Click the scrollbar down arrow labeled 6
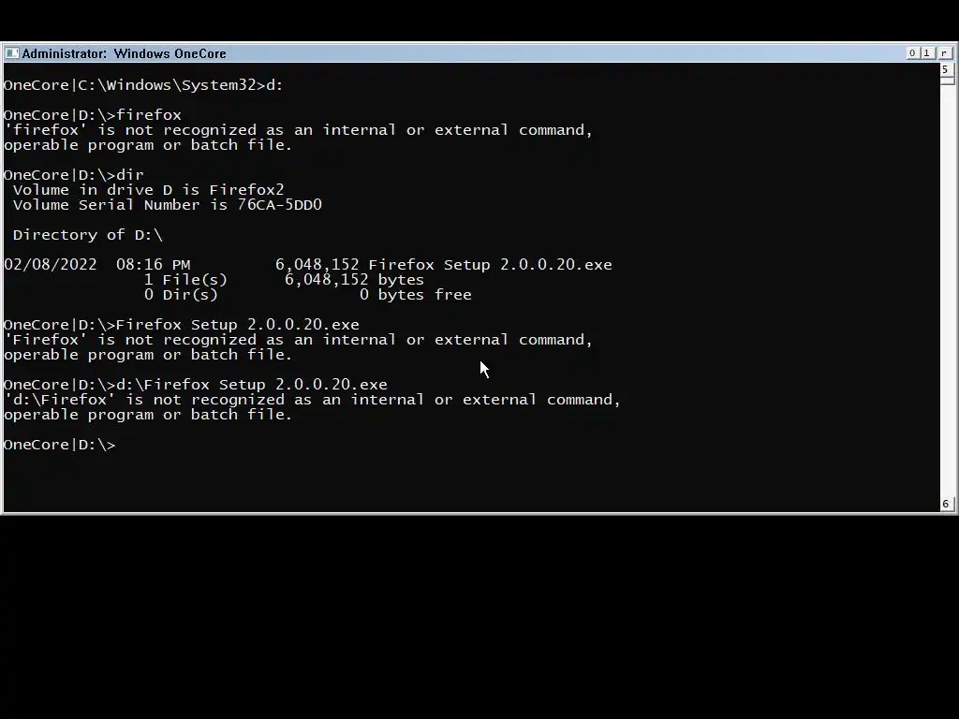The height and width of the screenshot is (719, 959). click(x=946, y=504)
